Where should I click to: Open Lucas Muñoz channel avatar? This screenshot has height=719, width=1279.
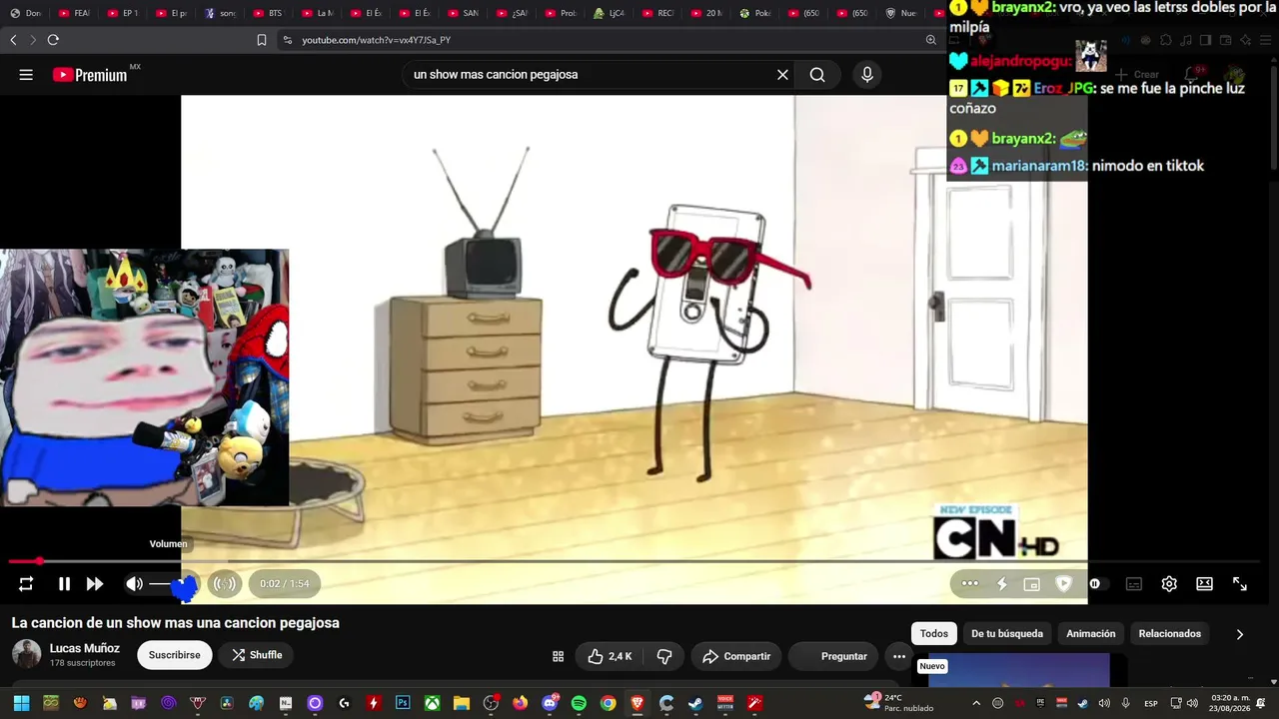(26, 655)
